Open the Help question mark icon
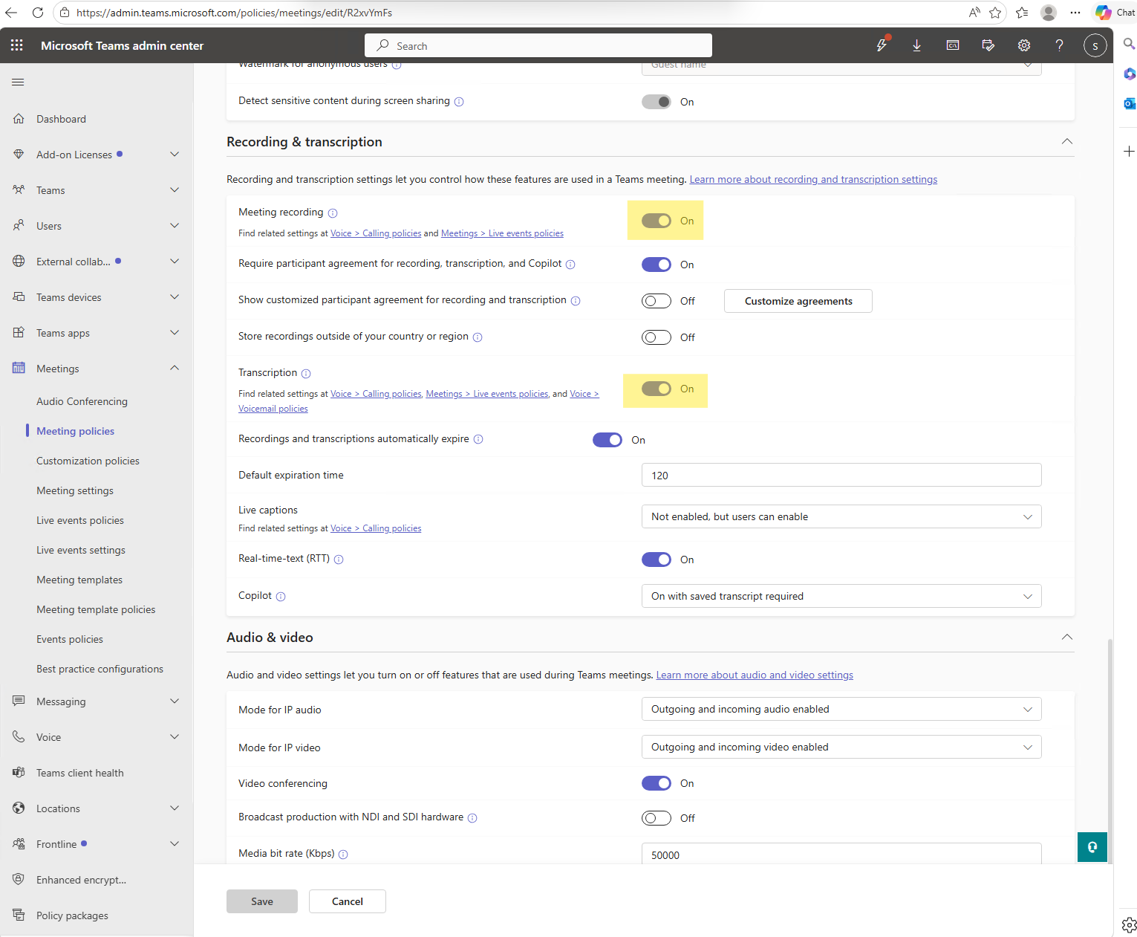 1059,45
